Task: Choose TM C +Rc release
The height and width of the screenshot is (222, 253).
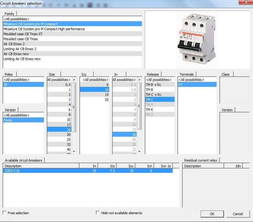Action: [x=160, y=95]
